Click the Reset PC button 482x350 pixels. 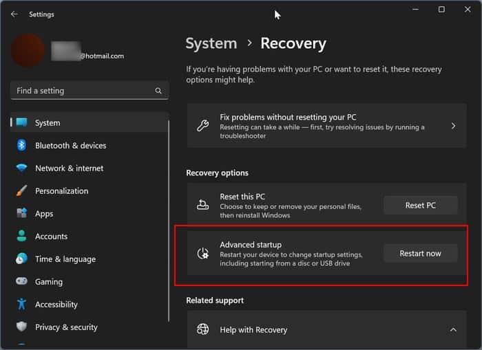pyautogui.click(x=420, y=206)
